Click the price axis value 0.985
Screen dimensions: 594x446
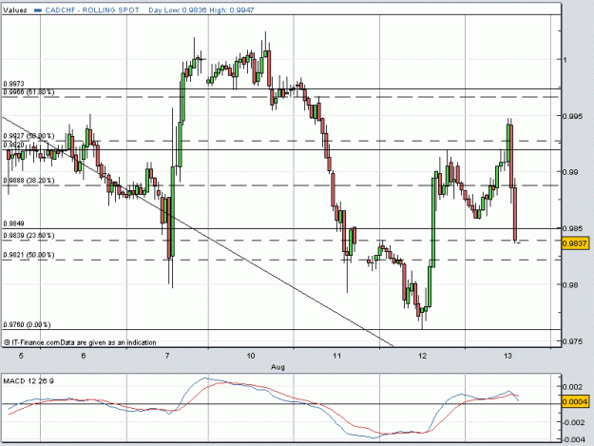point(573,228)
